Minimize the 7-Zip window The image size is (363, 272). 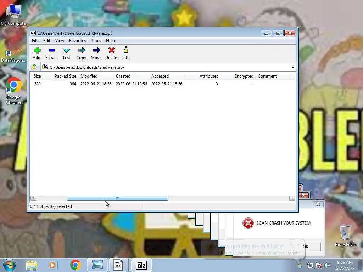pos(266,33)
